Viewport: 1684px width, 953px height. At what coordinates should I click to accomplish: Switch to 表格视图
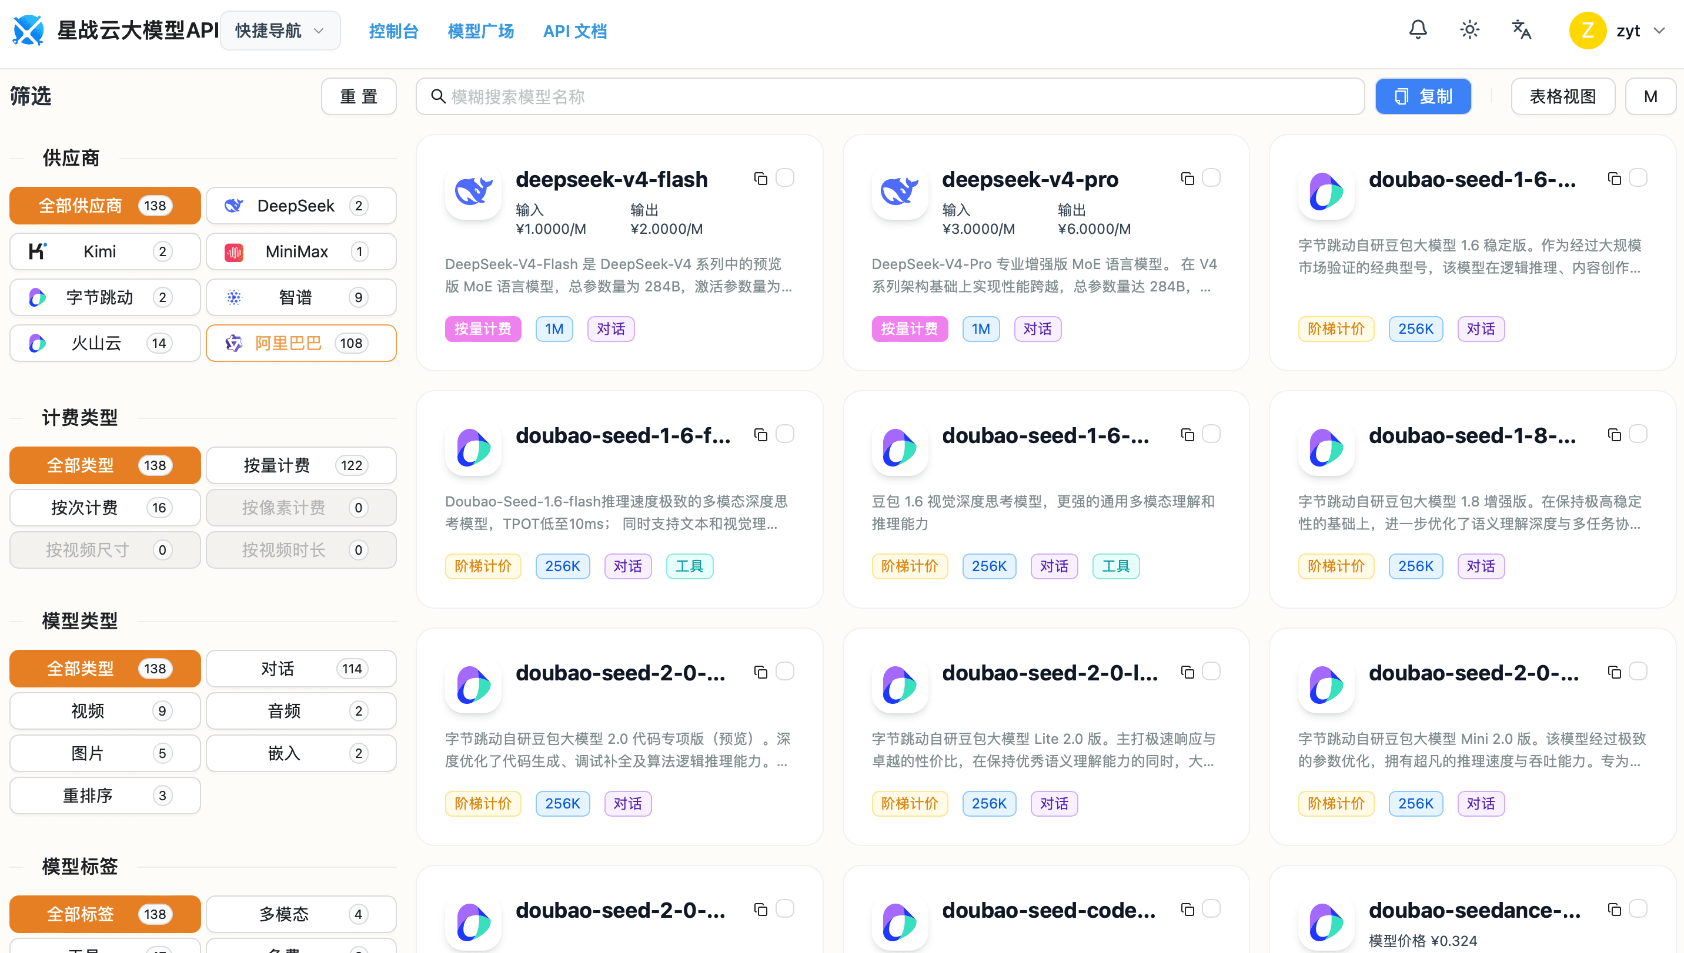pyautogui.click(x=1563, y=97)
